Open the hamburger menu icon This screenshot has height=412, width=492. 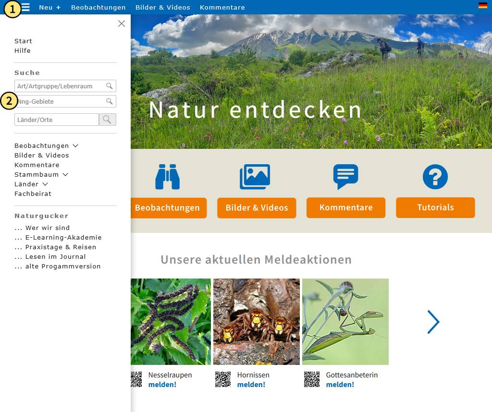(25, 7)
